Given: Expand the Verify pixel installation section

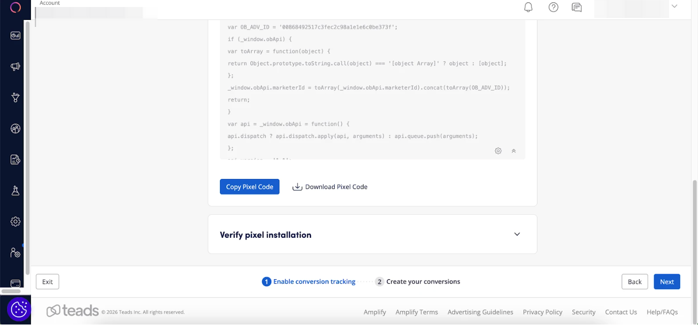Looking at the screenshot, I should [x=517, y=234].
